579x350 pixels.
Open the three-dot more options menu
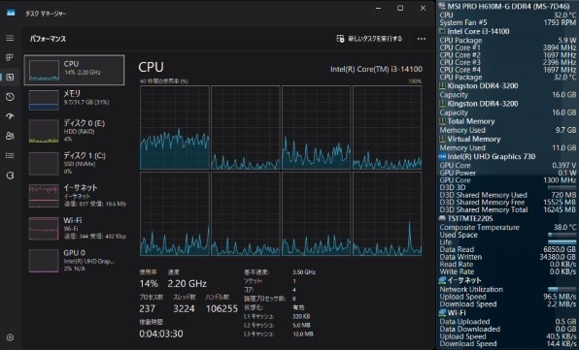pyautogui.click(x=422, y=39)
